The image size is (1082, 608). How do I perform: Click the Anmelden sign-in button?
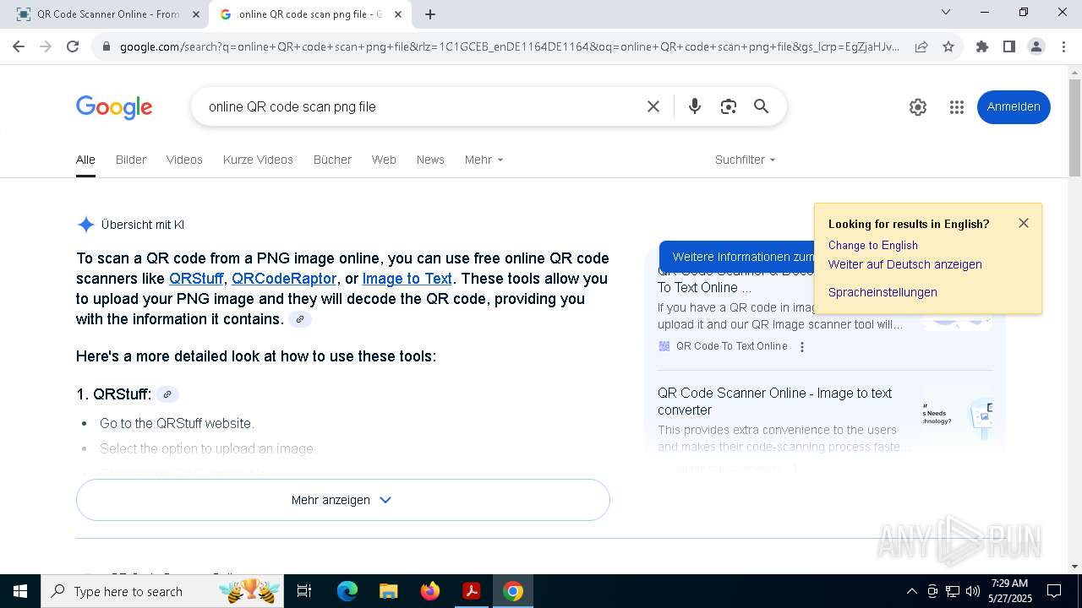[x=1014, y=107]
